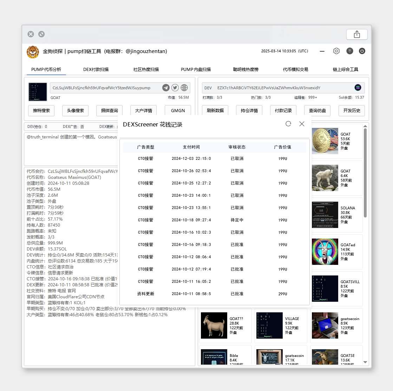This screenshot has height=391, width=393.
Task: Click the 广告类型 column header
Action: click(x=146, y=147)
